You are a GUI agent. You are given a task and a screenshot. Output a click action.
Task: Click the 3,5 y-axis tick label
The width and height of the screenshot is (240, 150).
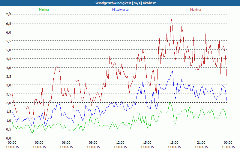pyautogui.click(x=8, y=76)
